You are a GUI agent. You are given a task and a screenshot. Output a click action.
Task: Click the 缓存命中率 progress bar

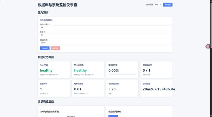pyautogui.click(x=122, y=74)
